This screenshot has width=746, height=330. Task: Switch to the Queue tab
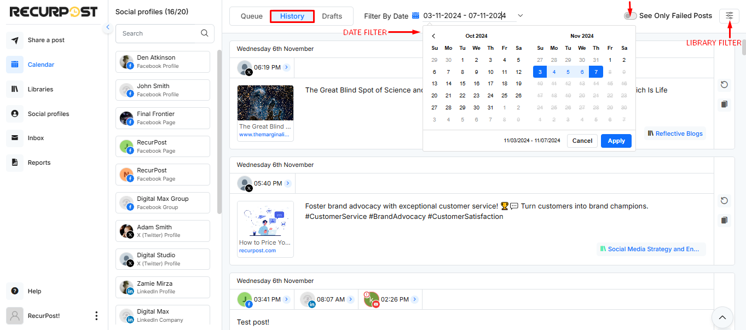click(252, 16)
